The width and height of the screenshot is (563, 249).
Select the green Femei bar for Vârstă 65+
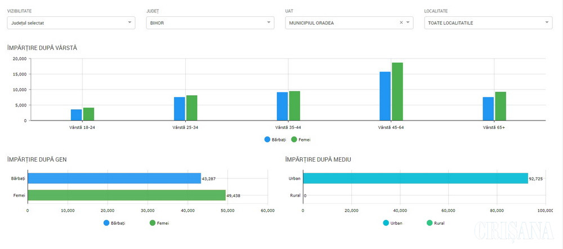point(501,106)
